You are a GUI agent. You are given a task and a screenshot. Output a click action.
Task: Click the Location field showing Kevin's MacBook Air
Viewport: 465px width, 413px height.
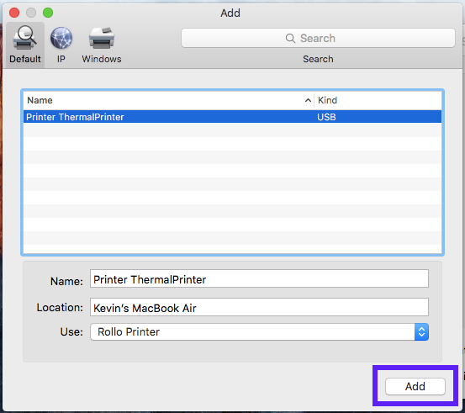259,307
